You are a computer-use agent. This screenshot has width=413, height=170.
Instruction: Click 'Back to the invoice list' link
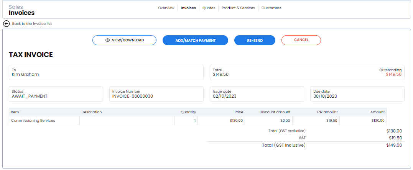32,24
